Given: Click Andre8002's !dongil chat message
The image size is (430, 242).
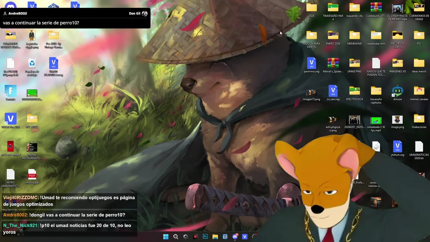Looking at the screenshot, I should (x=64, y=215).
